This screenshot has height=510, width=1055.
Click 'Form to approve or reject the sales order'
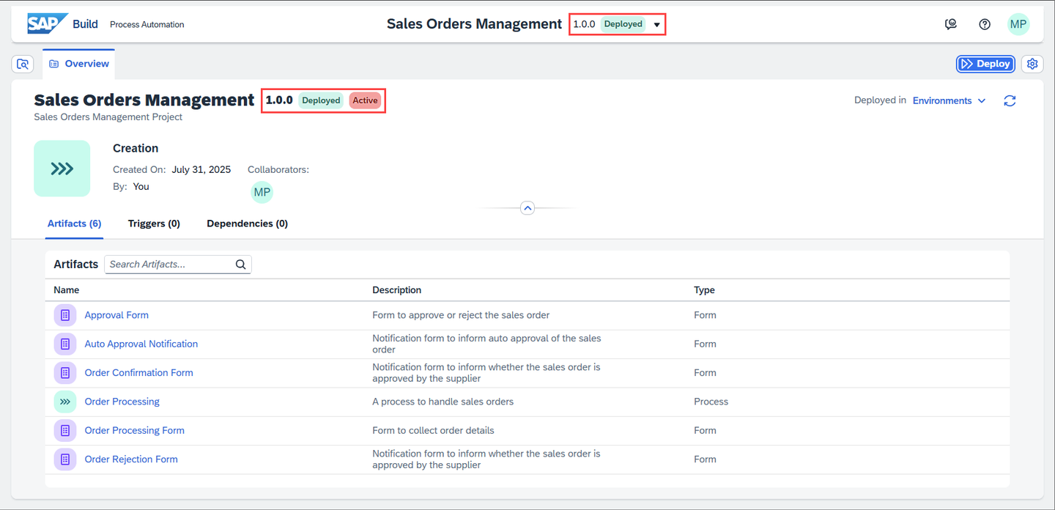[x=461, y=315]
